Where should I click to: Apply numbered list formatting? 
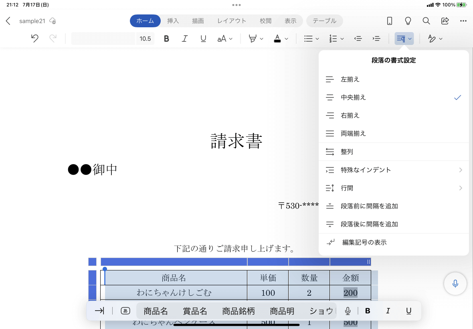pos(333,39)
